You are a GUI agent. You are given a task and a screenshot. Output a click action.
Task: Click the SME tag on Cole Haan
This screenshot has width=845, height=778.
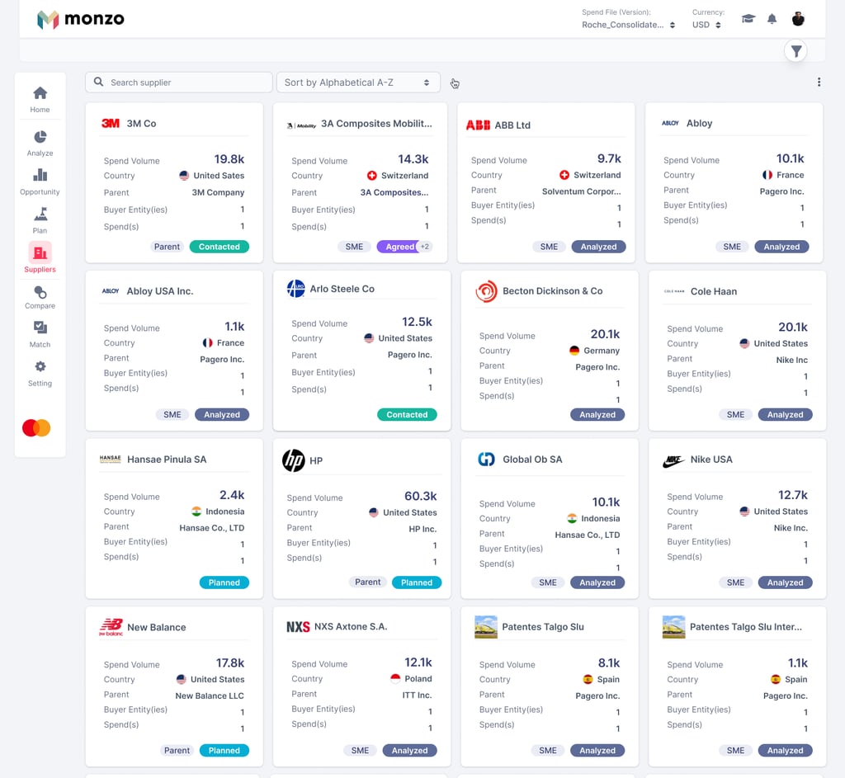tap(735, 415)
